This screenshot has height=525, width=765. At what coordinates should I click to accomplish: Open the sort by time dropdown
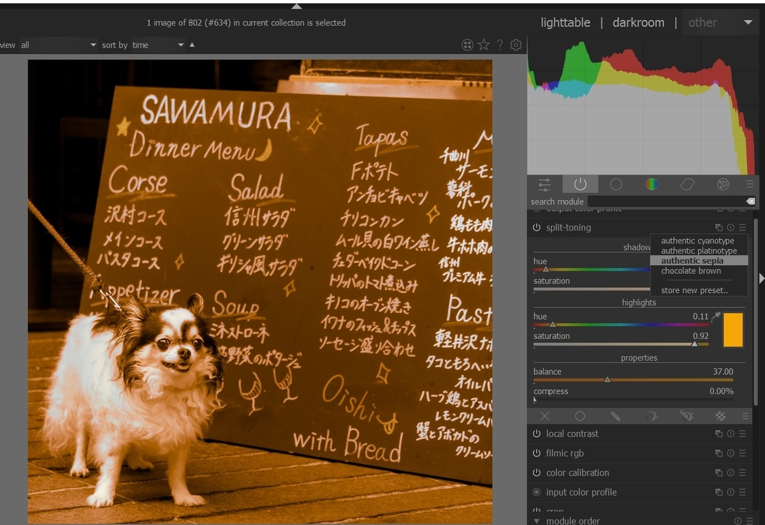click(x=157, y=45)
